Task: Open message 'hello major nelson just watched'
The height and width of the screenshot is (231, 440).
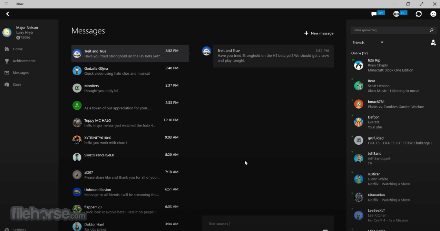Action: 130,123
